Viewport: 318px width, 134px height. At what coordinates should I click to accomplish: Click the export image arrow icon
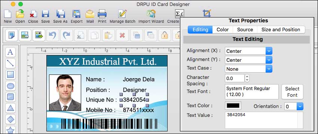click(x=39, y=35)
